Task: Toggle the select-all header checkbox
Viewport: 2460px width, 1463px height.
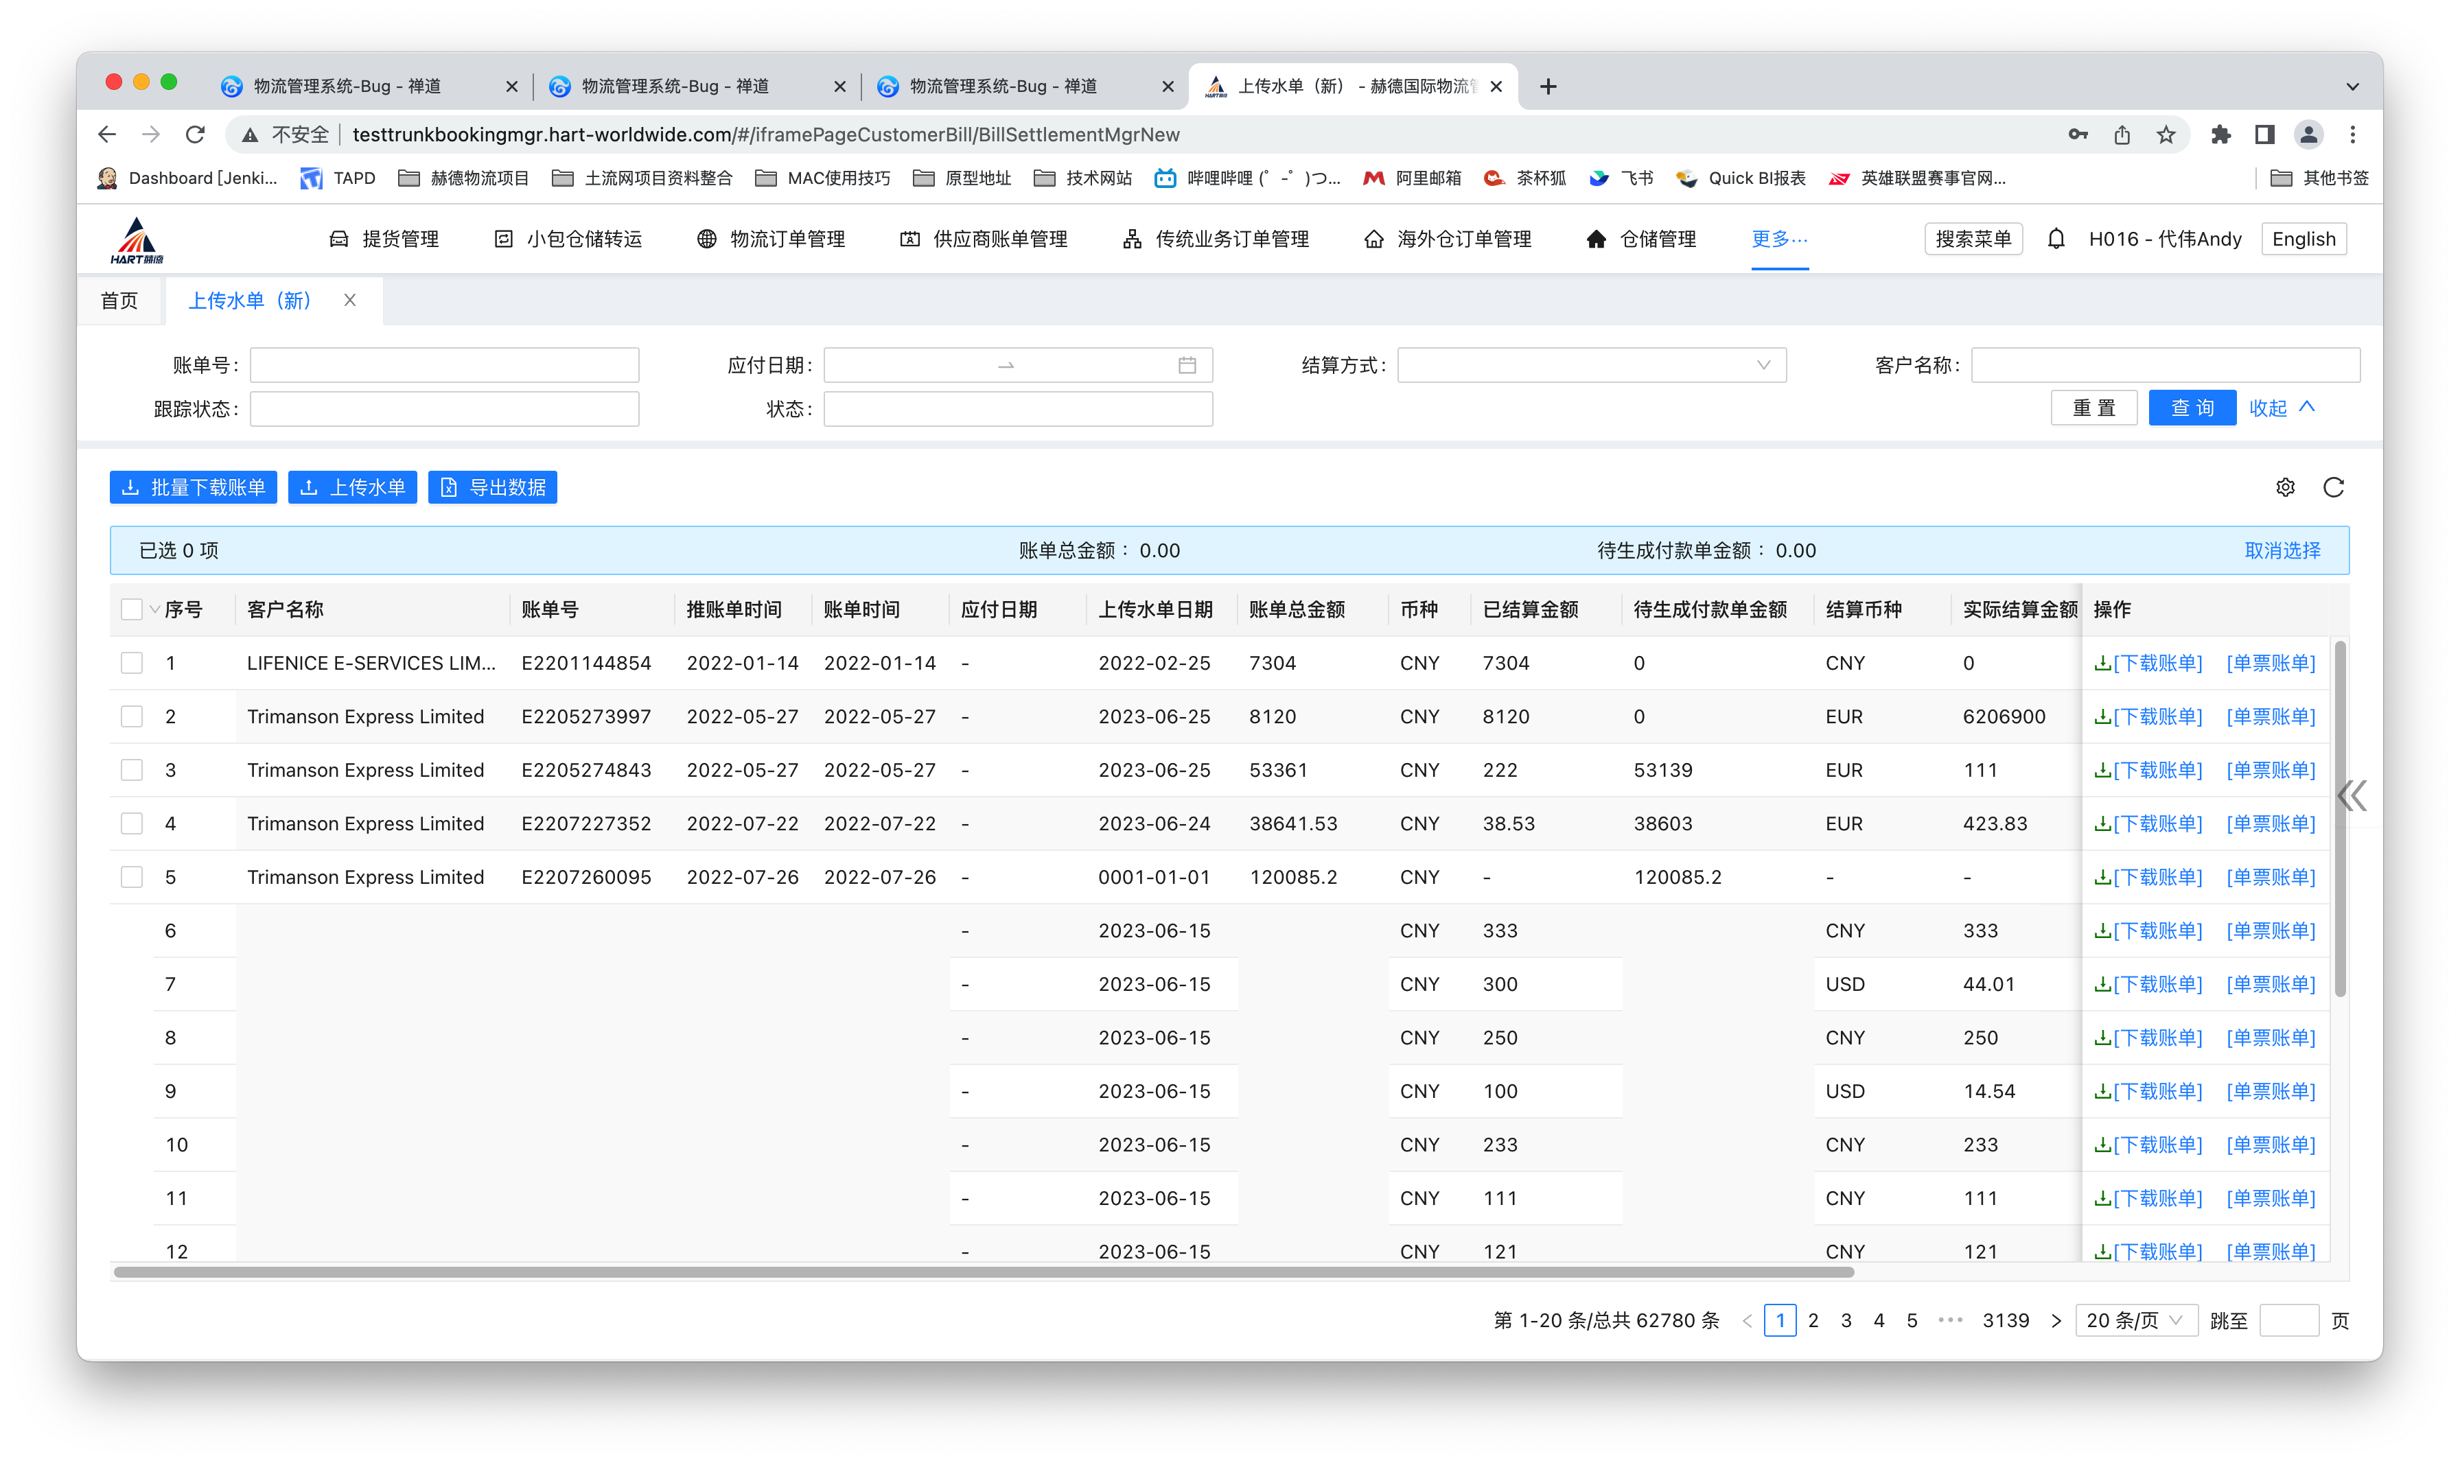Action: pos(131,609)
